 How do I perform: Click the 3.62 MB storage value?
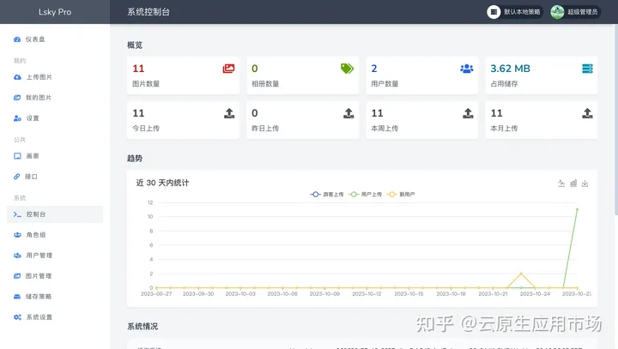(510, 69)
